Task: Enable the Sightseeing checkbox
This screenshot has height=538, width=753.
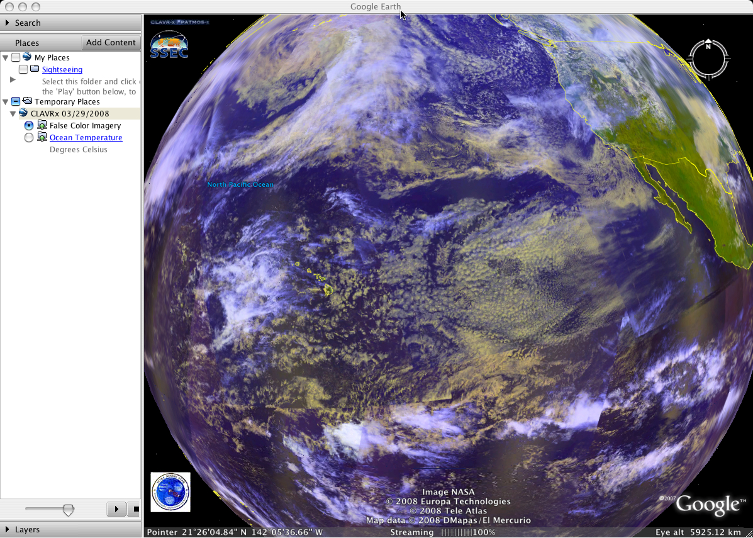Action: pyautogui.click(x=23, y=70)
